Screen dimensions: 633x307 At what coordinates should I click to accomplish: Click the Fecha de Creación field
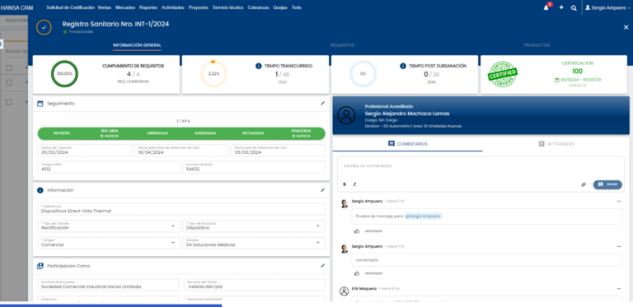[x=85, y=151]
